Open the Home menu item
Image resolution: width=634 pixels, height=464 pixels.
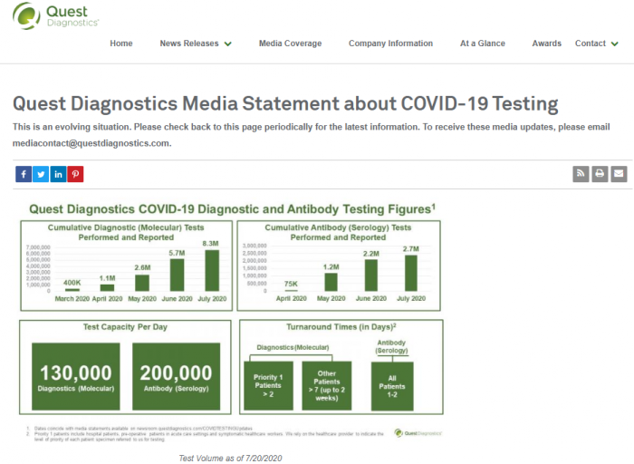121,43
